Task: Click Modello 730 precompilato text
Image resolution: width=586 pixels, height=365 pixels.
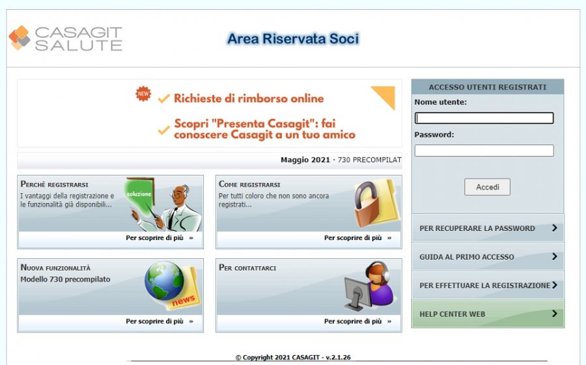Action: point(65,279)
